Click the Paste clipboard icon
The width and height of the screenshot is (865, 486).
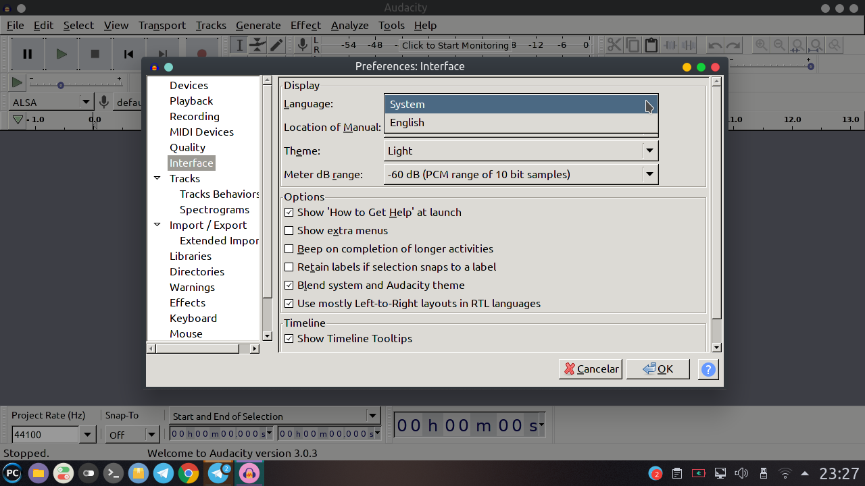(x=651, y=45)
